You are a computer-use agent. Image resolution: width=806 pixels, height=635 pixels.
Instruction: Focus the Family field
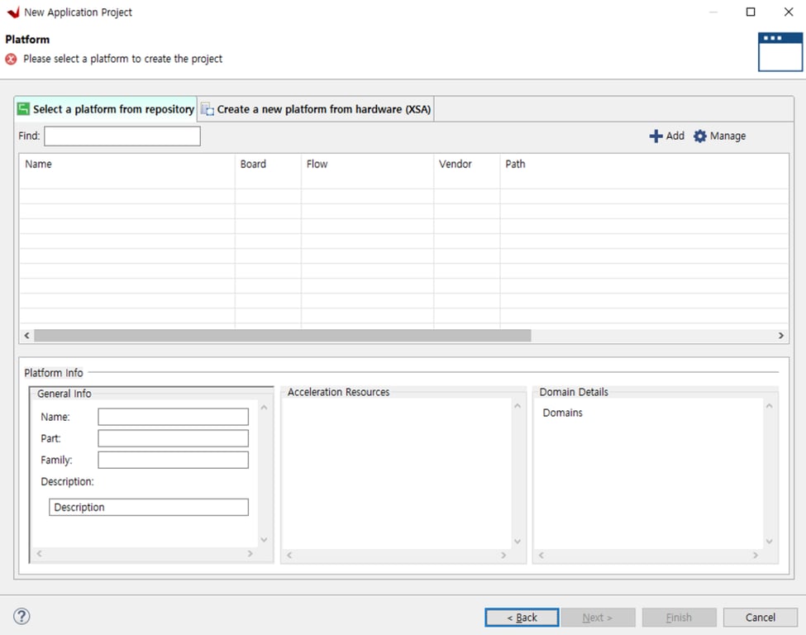[x=174, y=461]
